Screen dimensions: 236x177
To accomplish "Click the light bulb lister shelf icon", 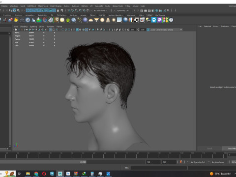I will pos(148,20).
